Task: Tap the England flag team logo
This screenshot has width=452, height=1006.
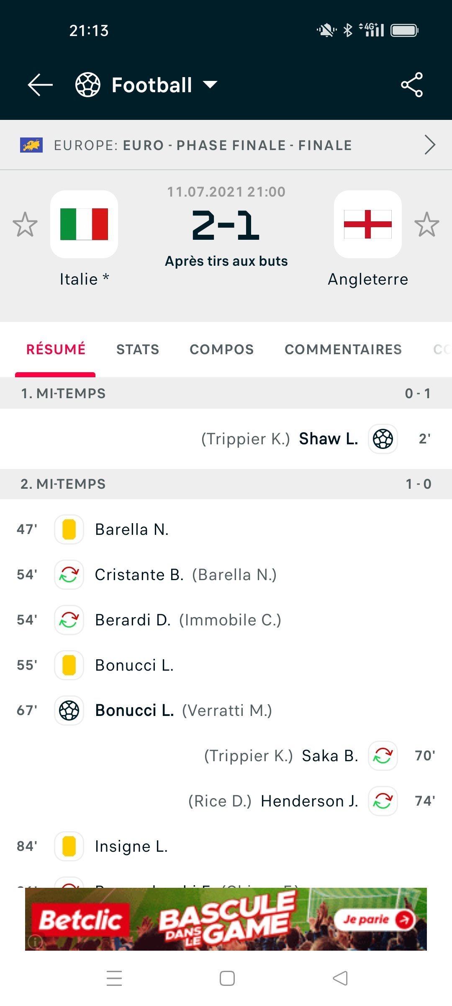Action: [367, 224]
